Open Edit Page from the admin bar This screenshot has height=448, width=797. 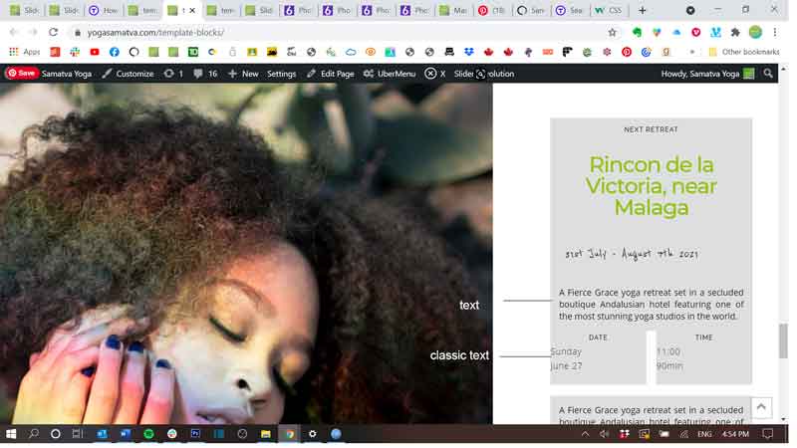tap(331, 74)
